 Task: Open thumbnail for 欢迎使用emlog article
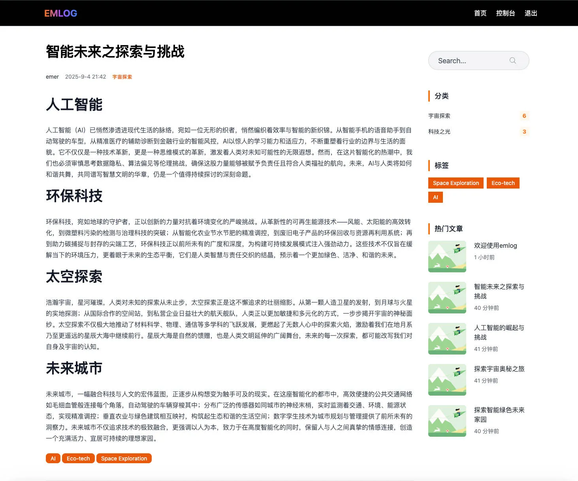[x=447, y=257]
